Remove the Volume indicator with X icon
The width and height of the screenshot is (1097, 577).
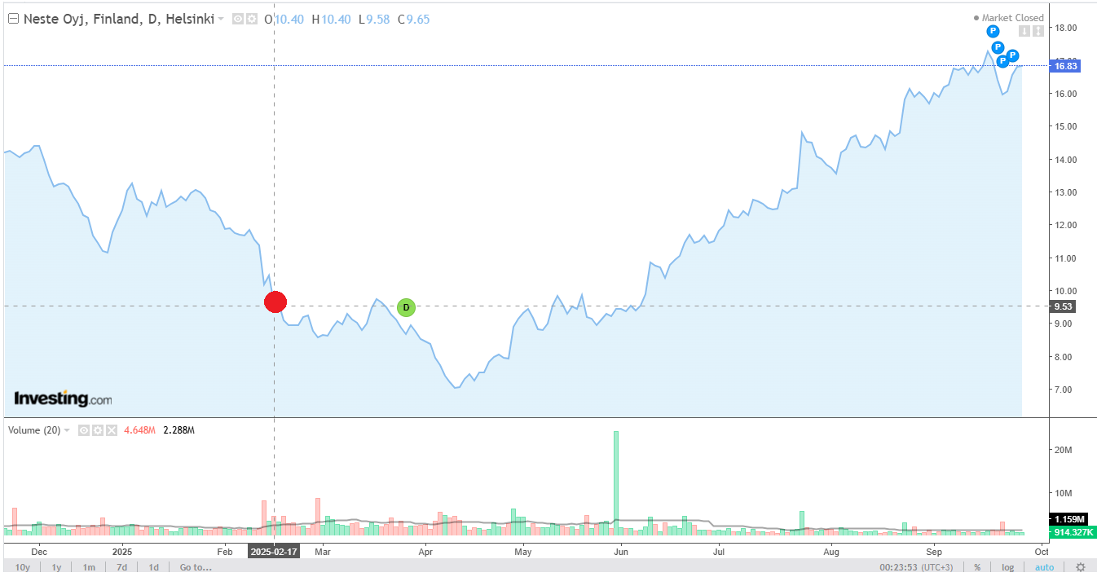[x=112, y=430]
